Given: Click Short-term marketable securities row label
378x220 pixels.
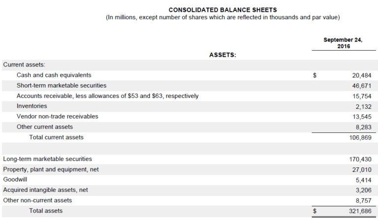Looking at the screenshot, I should coord(62,86).
